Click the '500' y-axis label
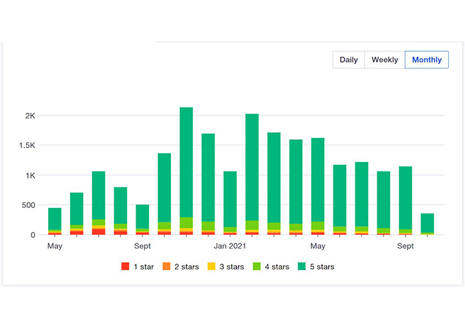 [x=29, y=205]
